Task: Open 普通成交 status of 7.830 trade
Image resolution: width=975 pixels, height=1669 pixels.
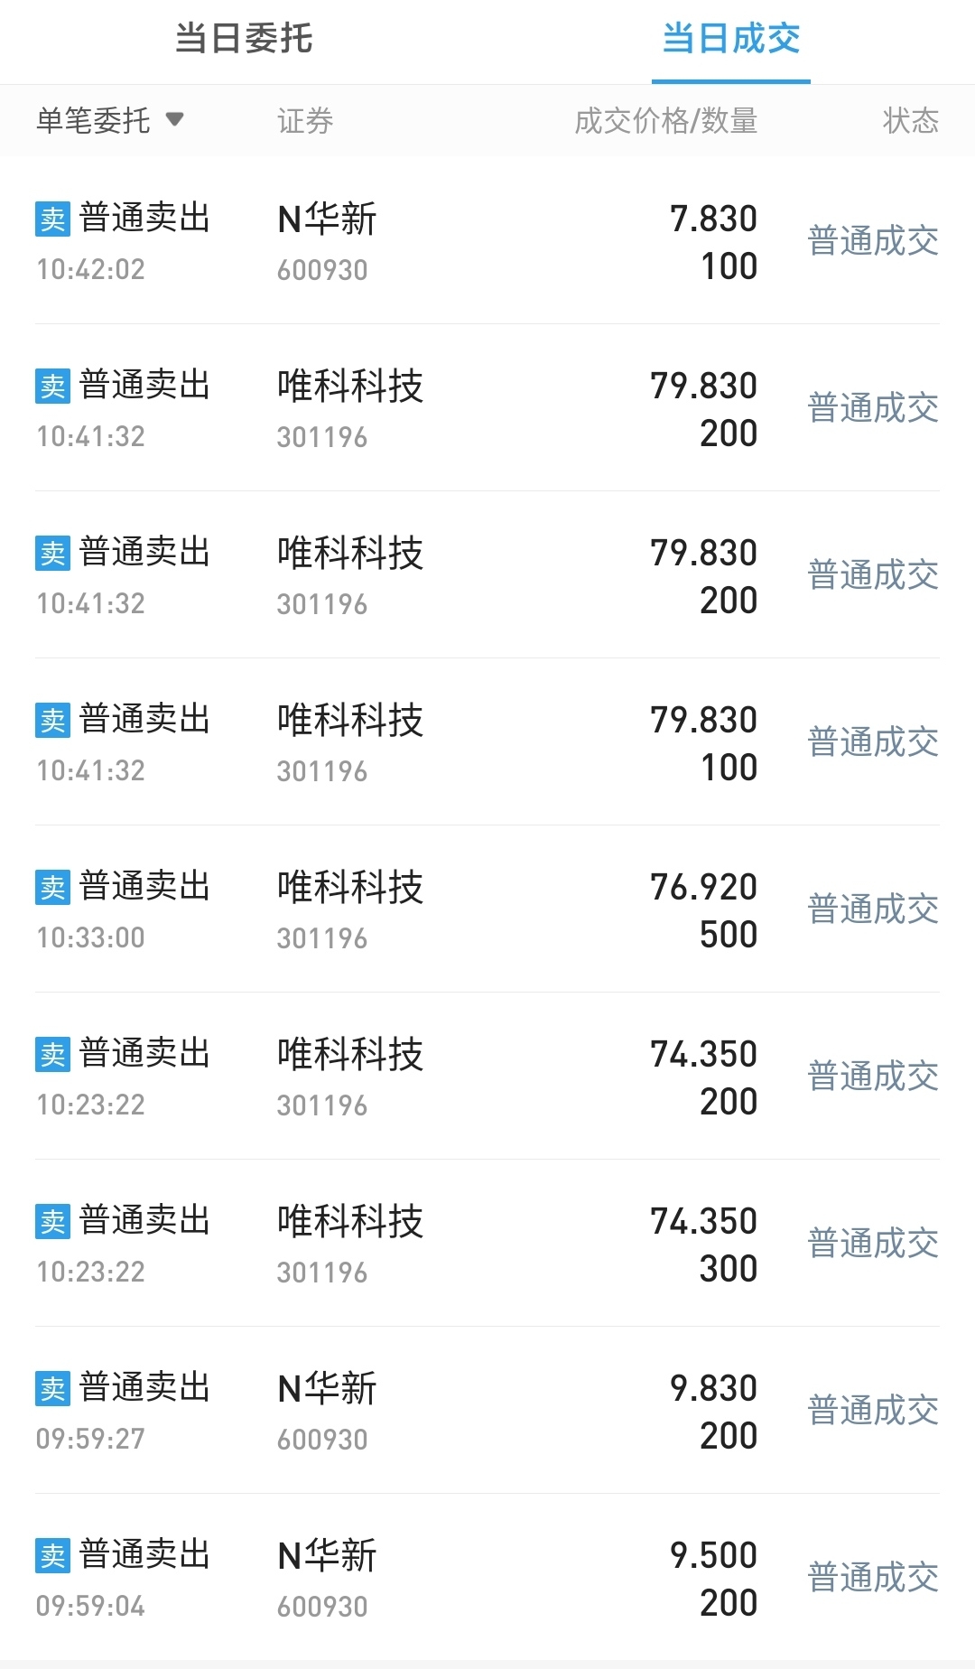Action: point(873,241)
